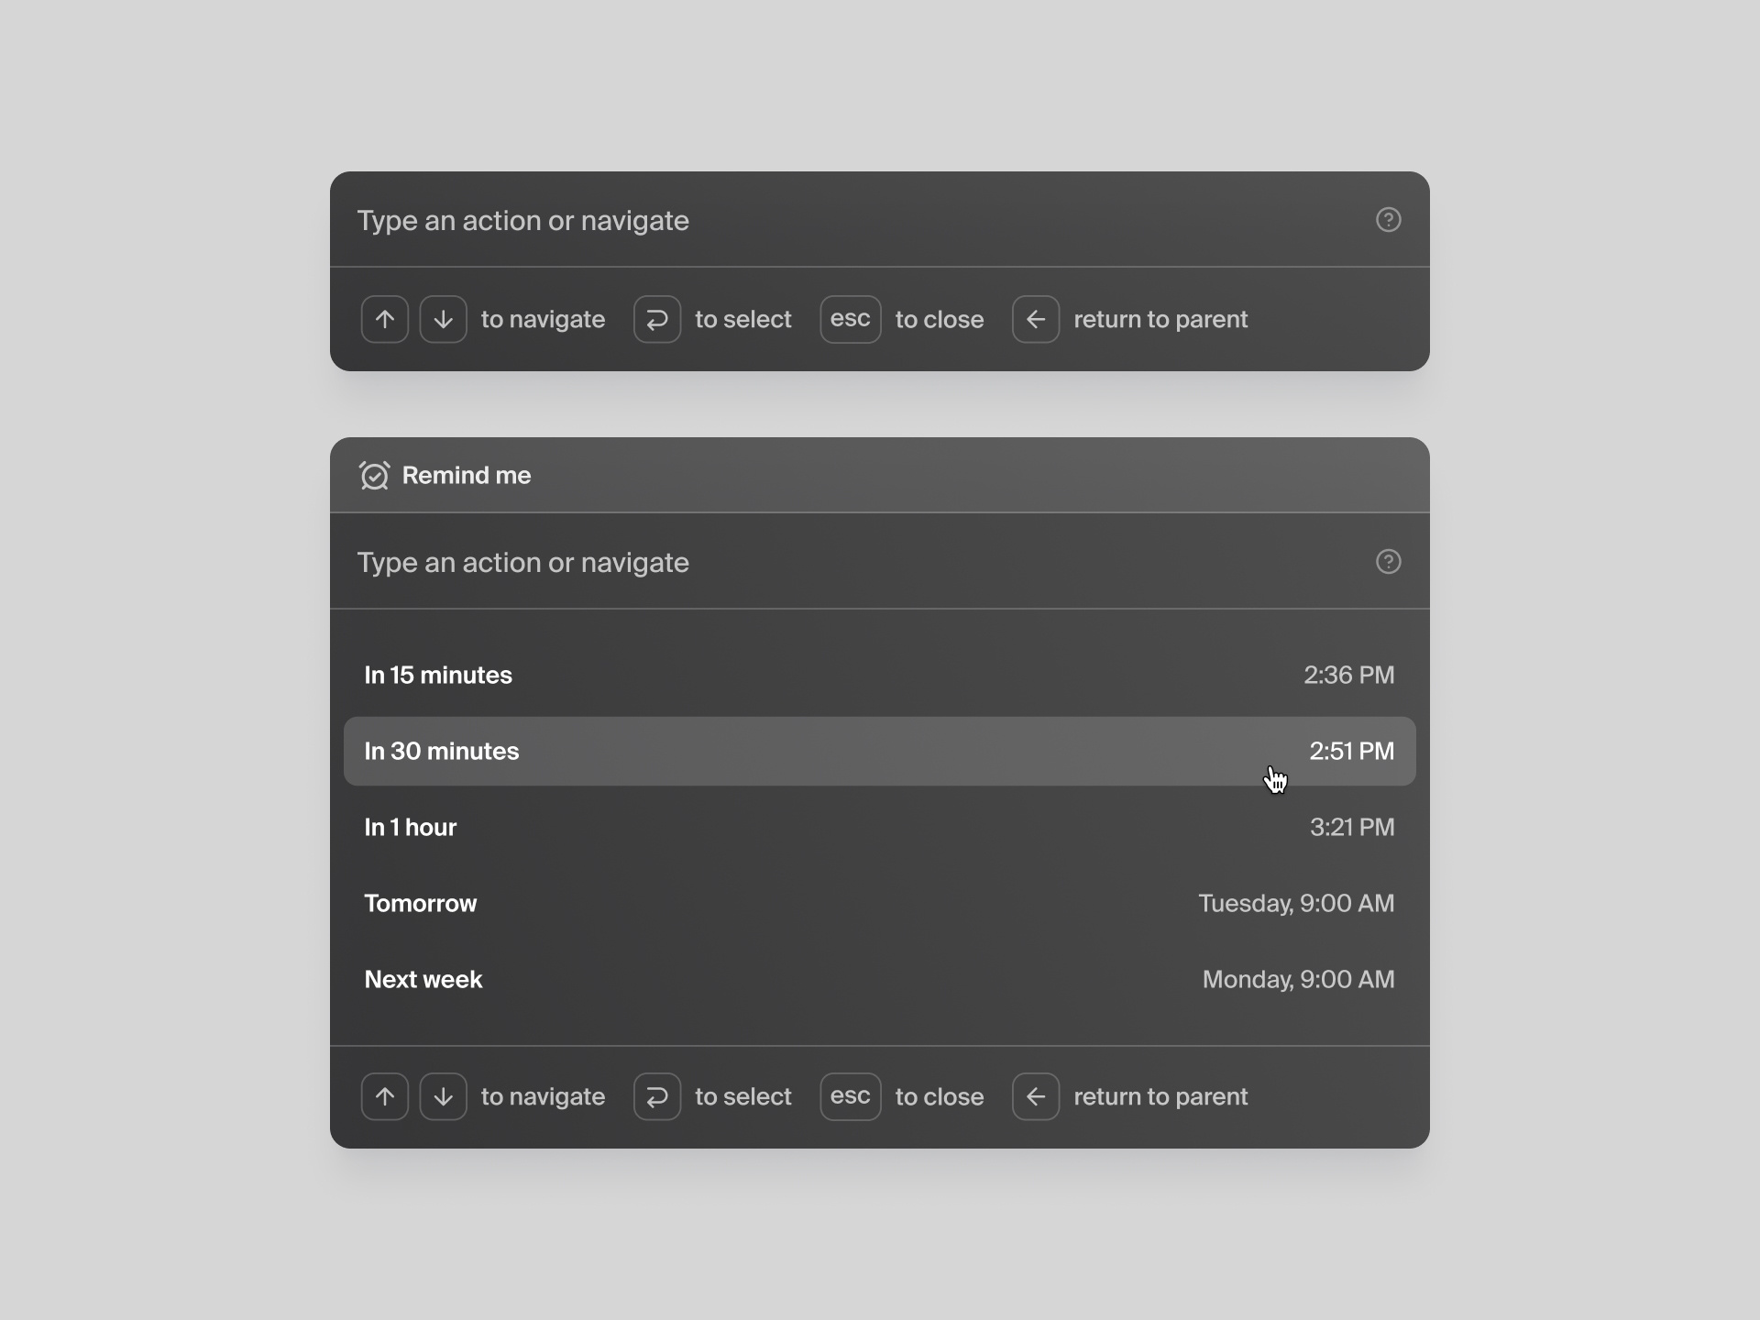Viewport: 1760px width, 1320px height.
Task: Click the up arrow key in the lower footer
Action: [x=384, y=1096]
